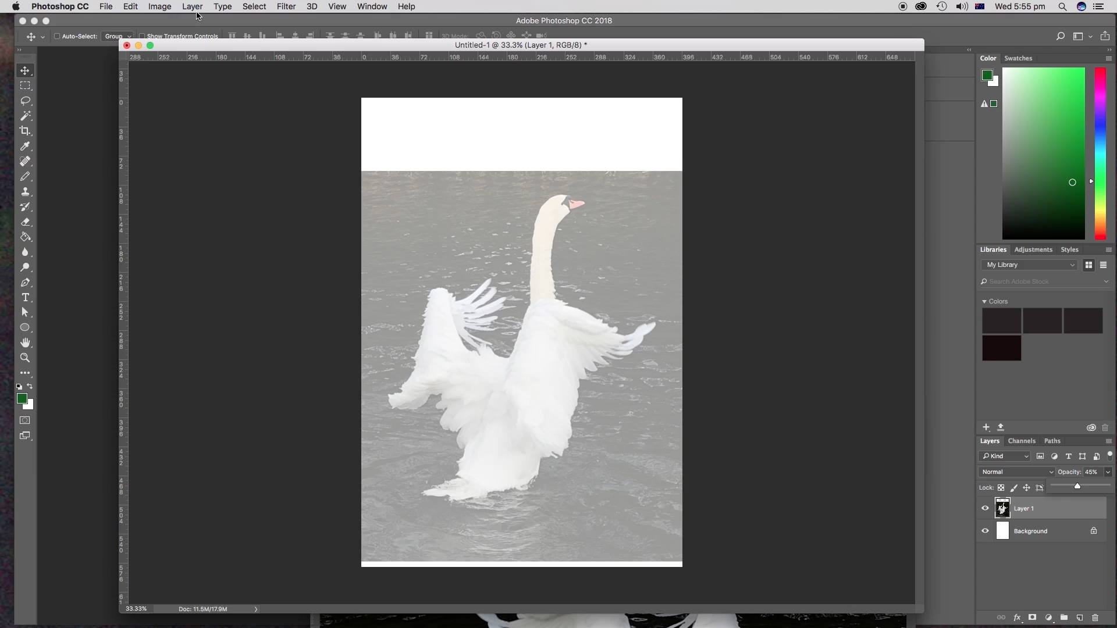
Task: Open the Image menu
Action: (159, 6)
